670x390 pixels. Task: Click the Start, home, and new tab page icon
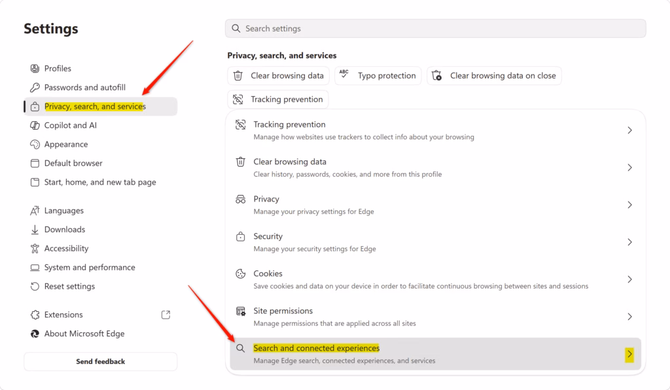[x=35, y=183]
